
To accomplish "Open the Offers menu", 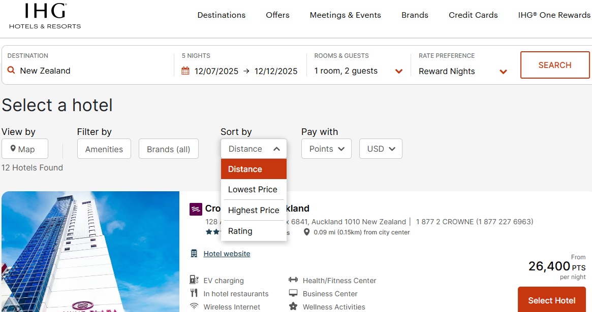I will tap(277, 15).
